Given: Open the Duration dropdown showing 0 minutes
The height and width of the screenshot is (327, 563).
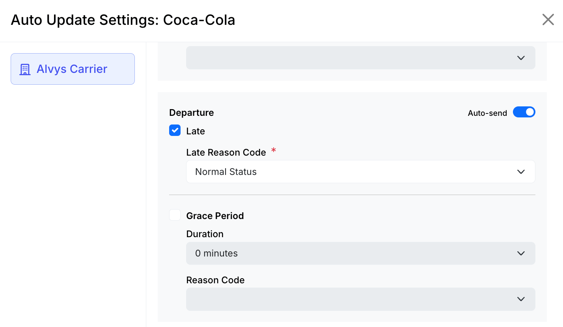Looking at the screenshot, I should pos(360,253).
